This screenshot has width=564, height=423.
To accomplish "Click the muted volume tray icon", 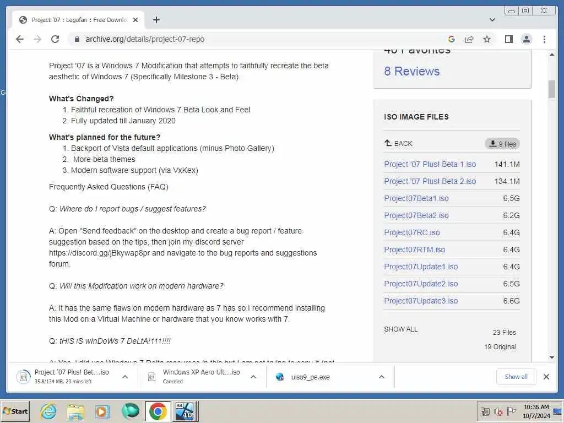I will (498, 411).
